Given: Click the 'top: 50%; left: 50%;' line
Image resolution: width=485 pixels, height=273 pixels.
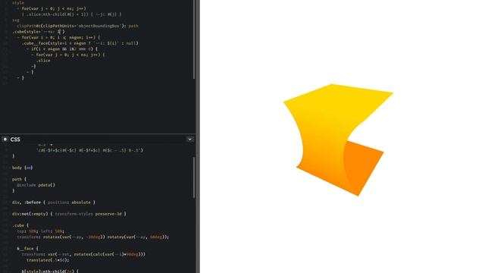Looking at the screenshot, I should pyautogui.click(x=40, y=231).
